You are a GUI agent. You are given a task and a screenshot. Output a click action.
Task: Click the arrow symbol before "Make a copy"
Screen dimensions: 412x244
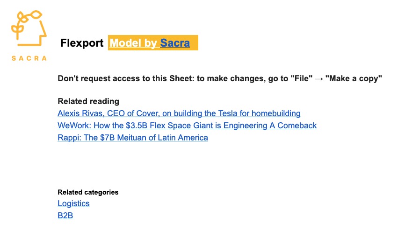pyautogui.click(x=319, y=79)
